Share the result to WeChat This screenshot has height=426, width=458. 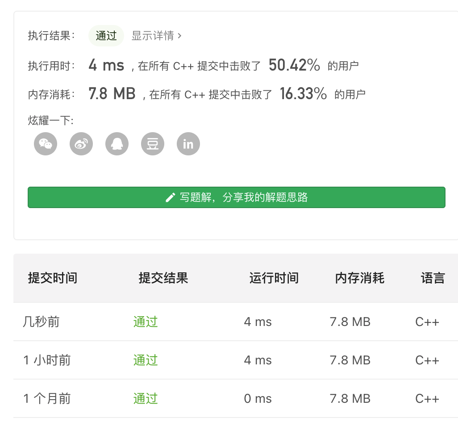tap(46, 144)
